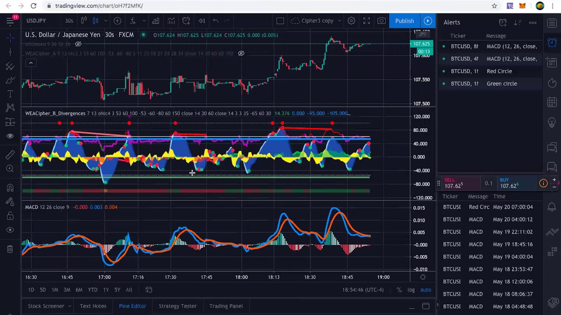Click the compare or add symbol icon
Screen dimensions: 561x315
click(x=117, y=21)
